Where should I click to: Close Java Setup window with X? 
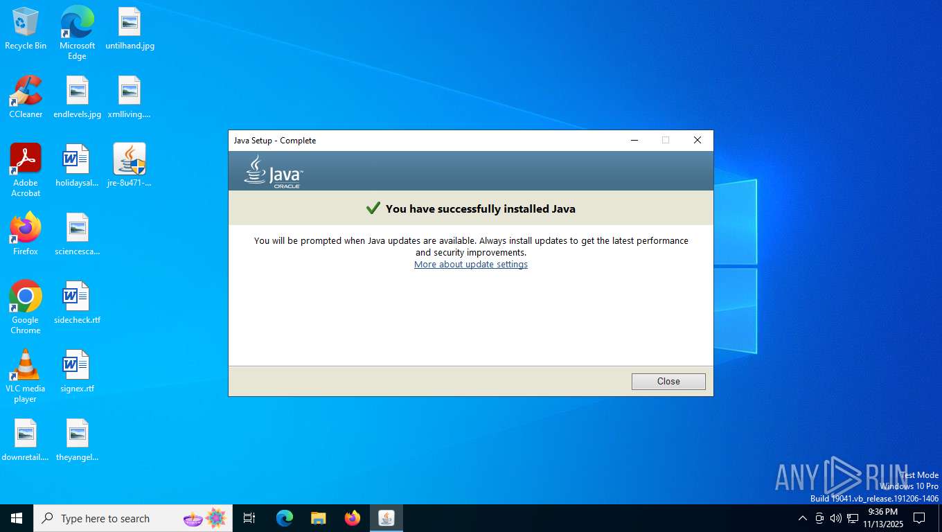coord(697,140)
